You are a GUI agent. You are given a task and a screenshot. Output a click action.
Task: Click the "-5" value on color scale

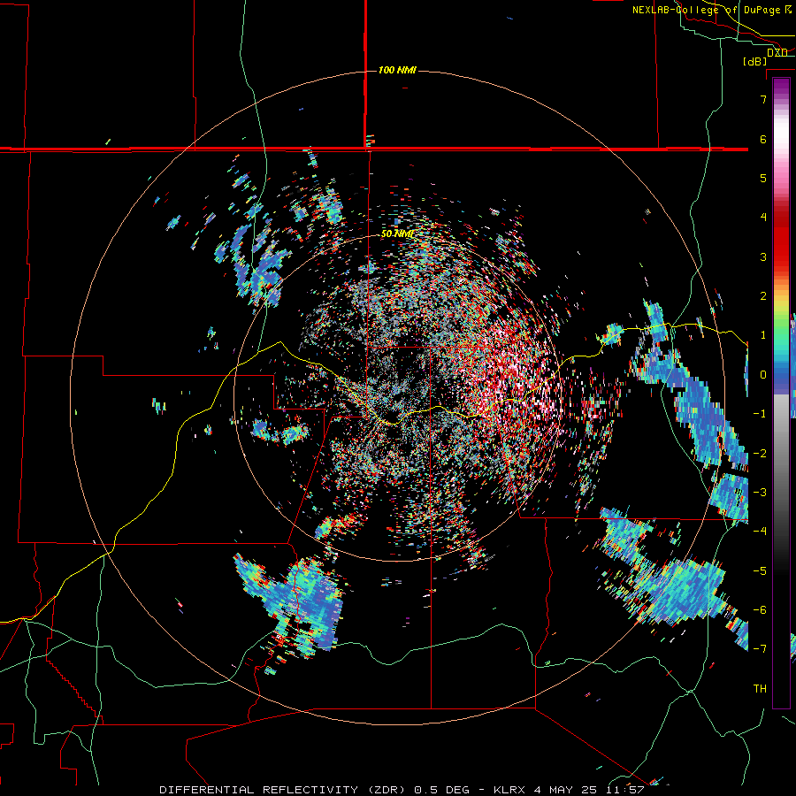[x=760, y=571]
